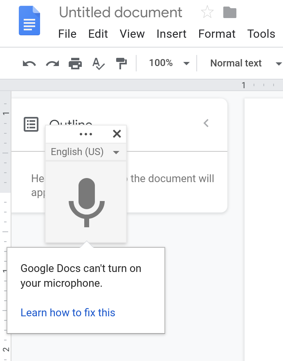The width and height of the screenshot is (283, 361).
Task: Open the Google Docs home icon
Action: pos(29,21)
